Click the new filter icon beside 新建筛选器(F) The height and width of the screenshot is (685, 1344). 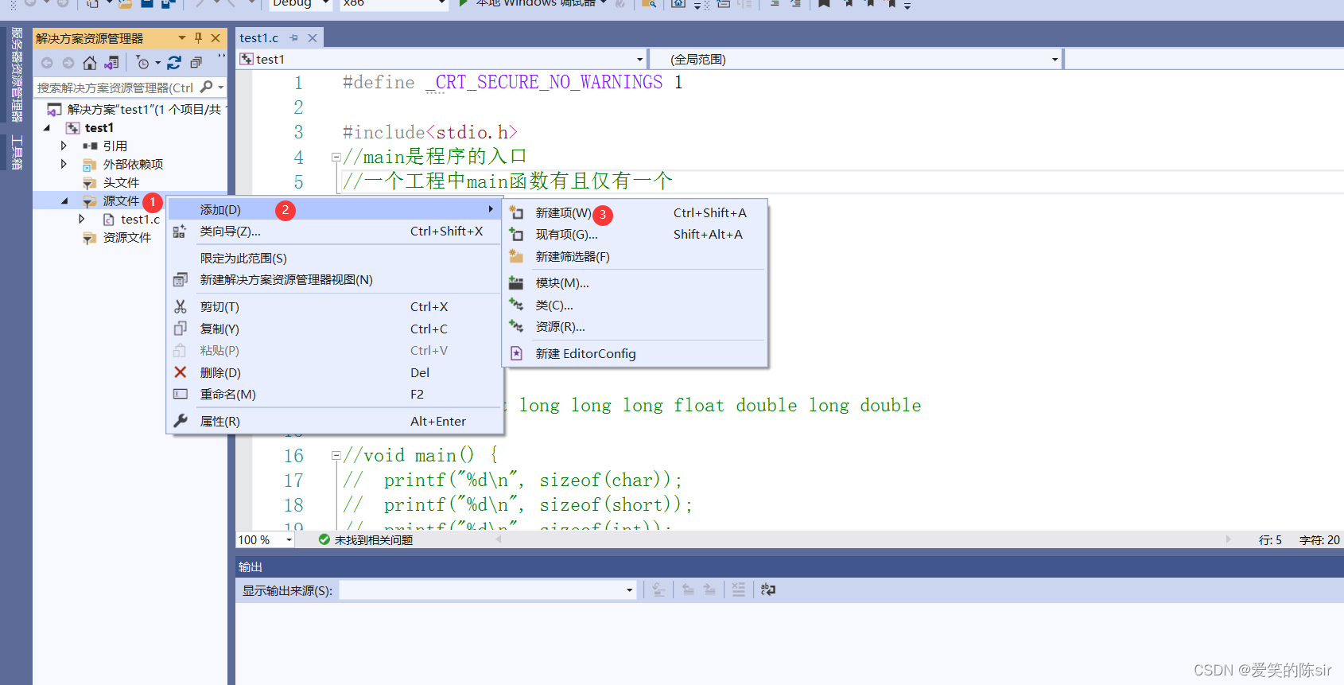[516, 256]
